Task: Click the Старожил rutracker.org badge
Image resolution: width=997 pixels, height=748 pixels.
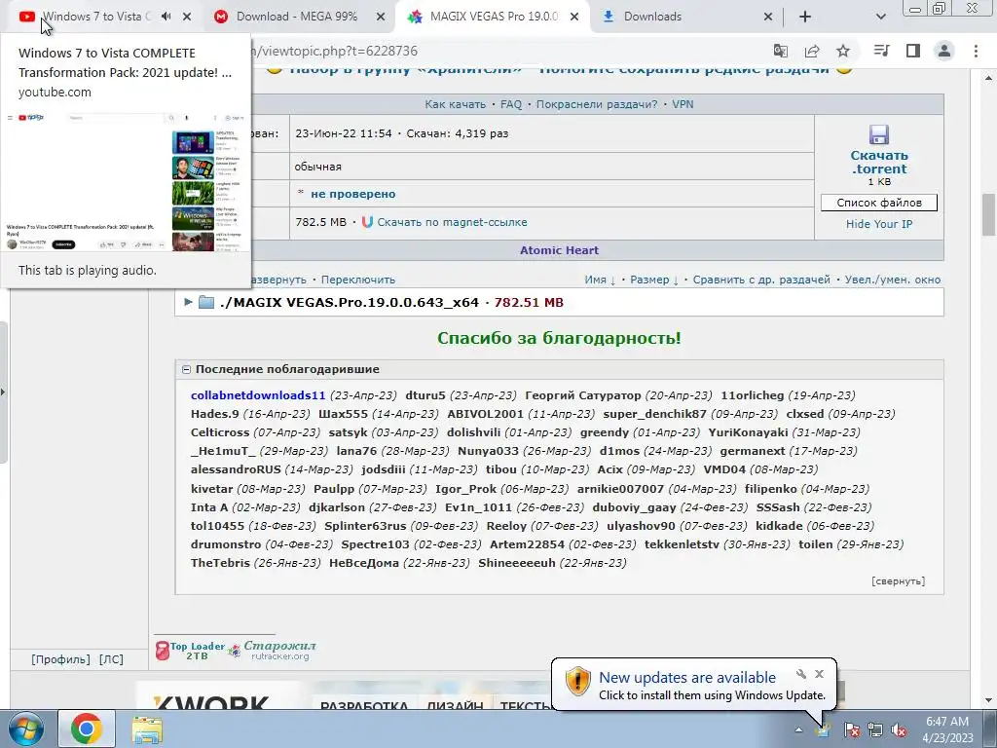Action: [x=273, y=650]
